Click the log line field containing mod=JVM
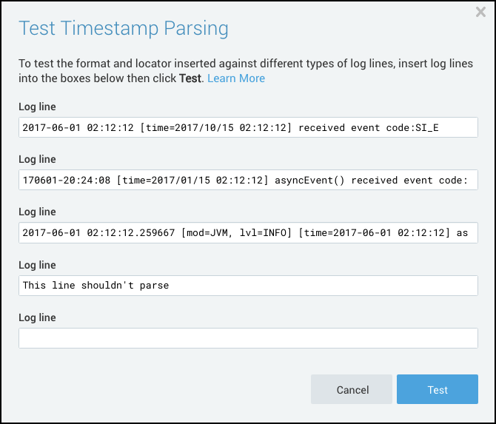The height and width of the screenshot is (424, 496). [x=248, y=232]
